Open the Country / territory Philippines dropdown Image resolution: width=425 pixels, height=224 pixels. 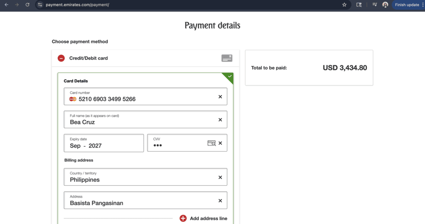click(145, 177)
